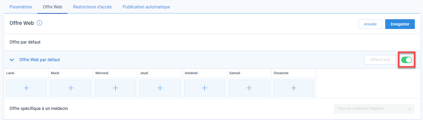
Task: Add a time slot for Lundi
Action: coord(26,88)
